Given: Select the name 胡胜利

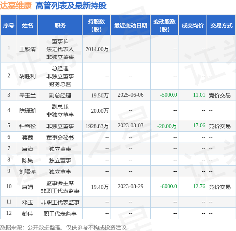Looking at the screenshot, I should 28,76.
